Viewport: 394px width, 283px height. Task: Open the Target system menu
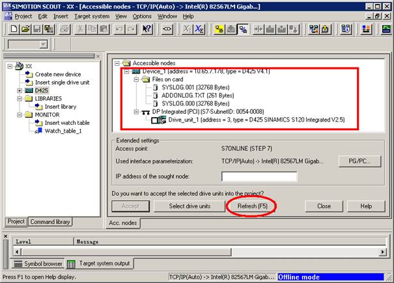pos(92,16)
